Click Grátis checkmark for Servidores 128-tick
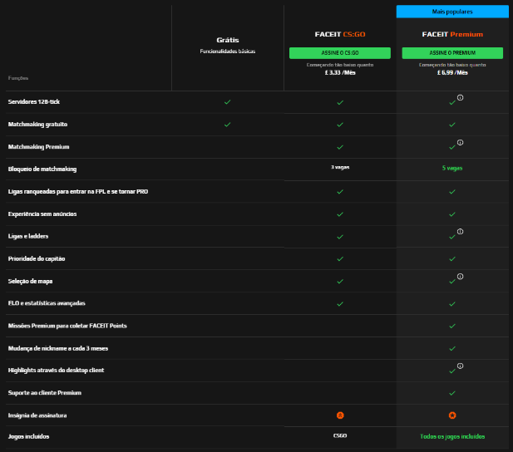Image resolution: width=513 pixels, height=452 pixels. point(227,102)
